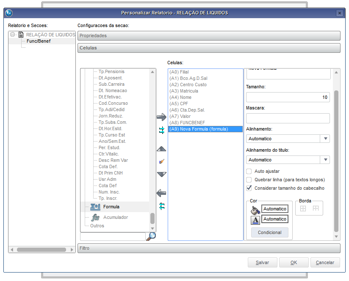349x281 pixels.
Task: Select the Dt.Aposent. field
Action: coord(111,78)
